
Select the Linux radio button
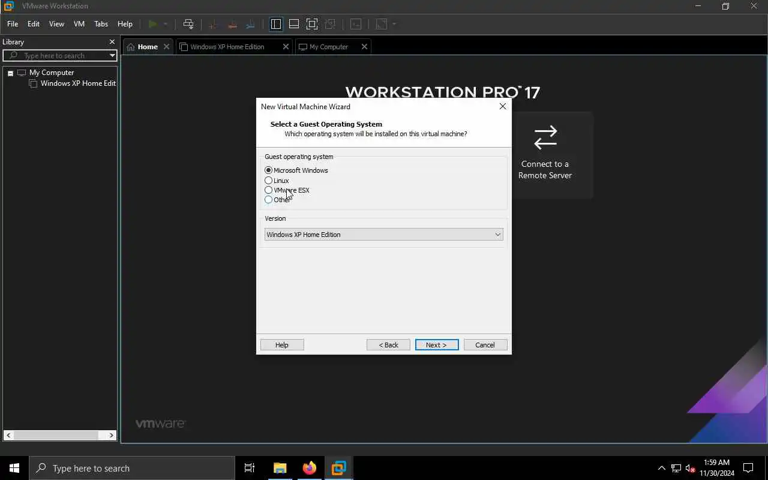(268, 181)
